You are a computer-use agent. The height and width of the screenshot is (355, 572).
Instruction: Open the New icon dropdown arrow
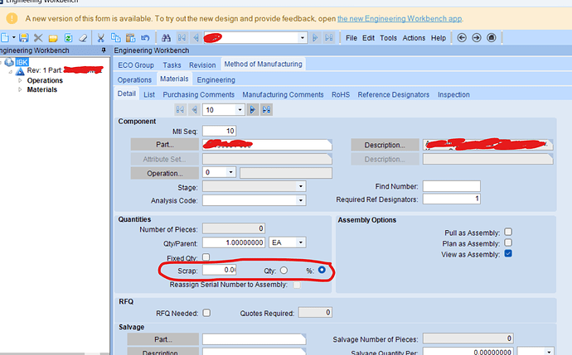(14, 37)
